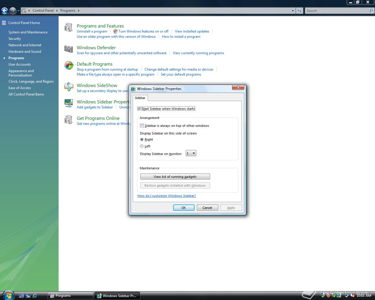Click the network connection tray icon
The height and width of the screenshot is (300, 375).
[347, 295]
